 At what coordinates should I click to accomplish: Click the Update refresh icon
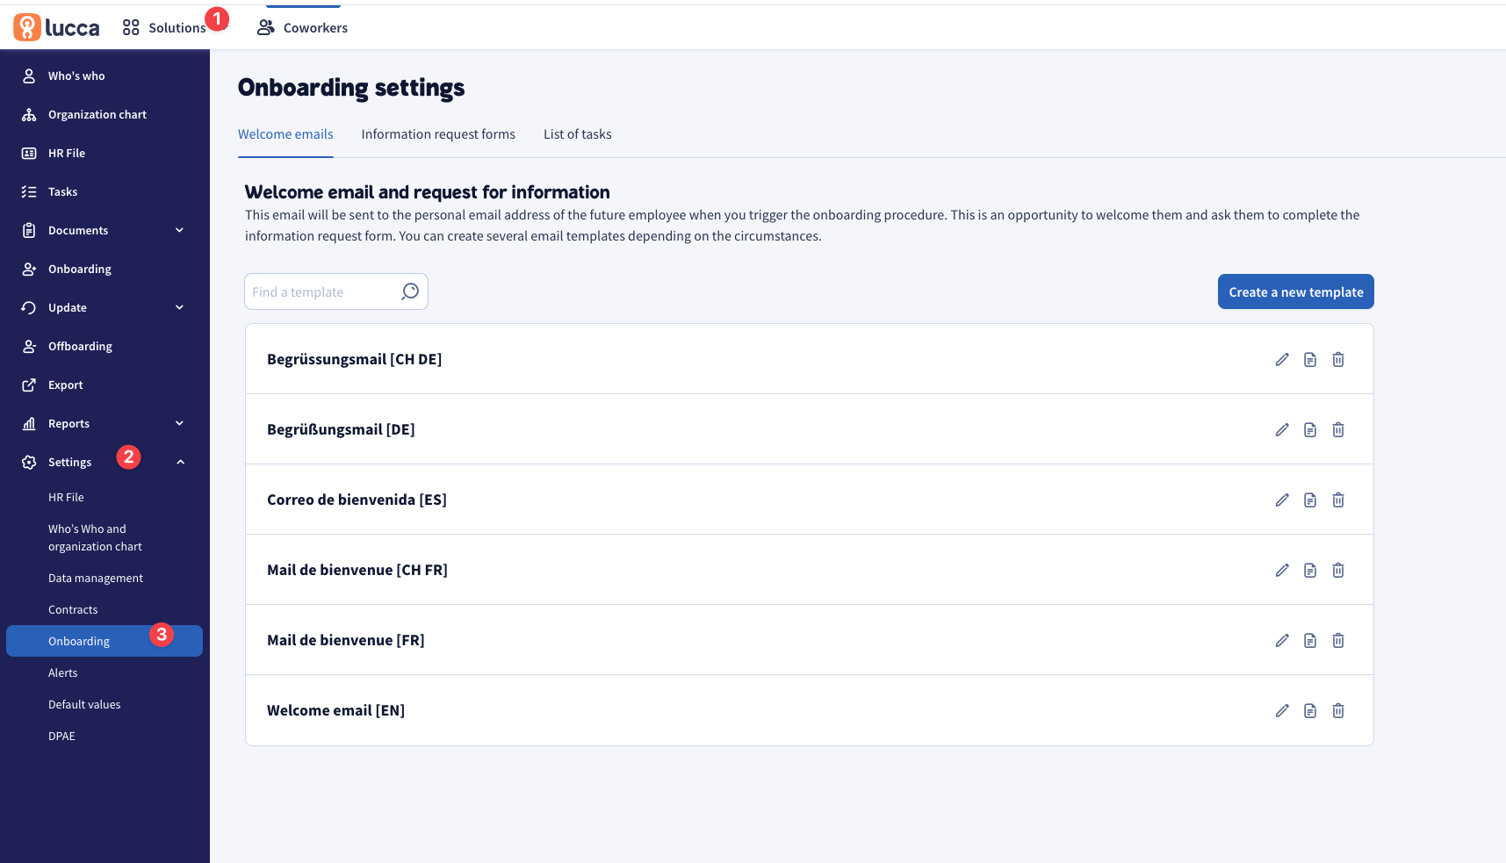[29, 307]
